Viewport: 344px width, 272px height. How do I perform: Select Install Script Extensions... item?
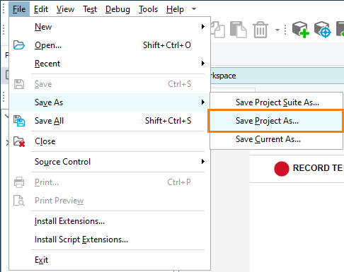pos(110,240)
